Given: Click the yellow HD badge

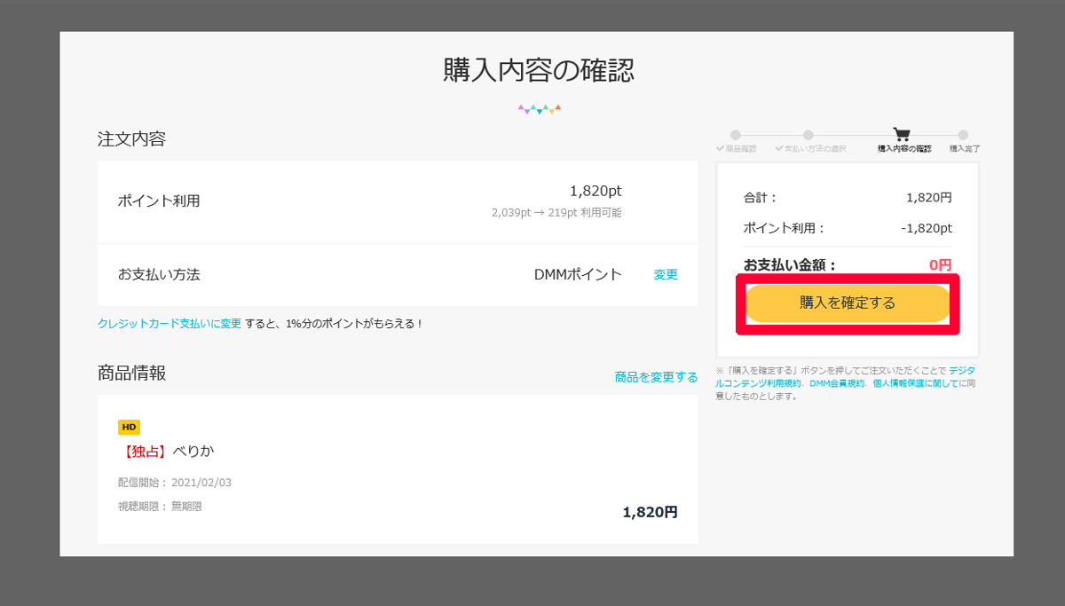Looking at the screenshot, I should tap(129, 428).
